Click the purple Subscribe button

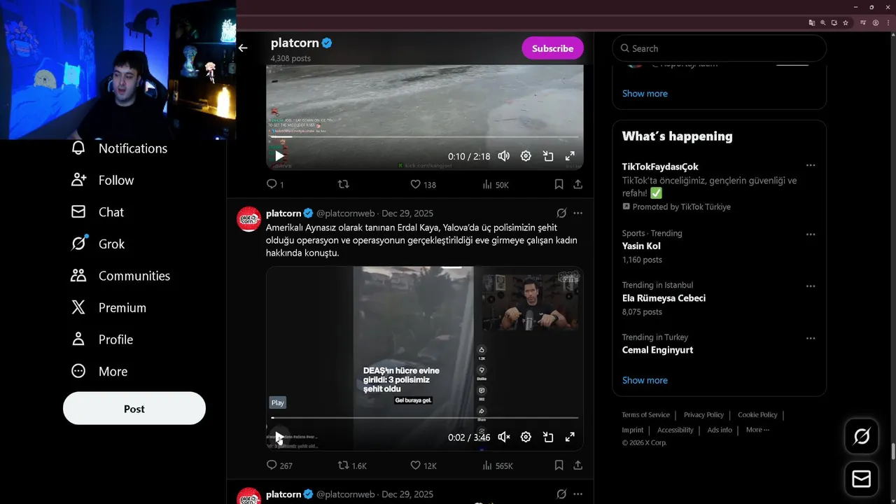552,48
